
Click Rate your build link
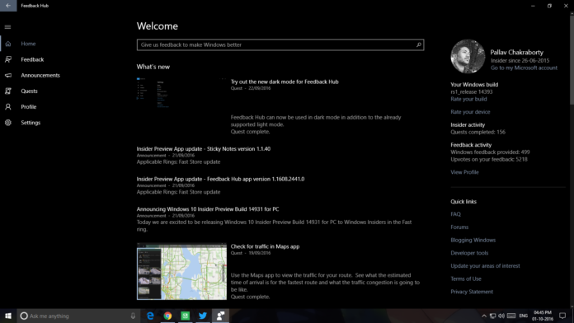tap(468, 99)
